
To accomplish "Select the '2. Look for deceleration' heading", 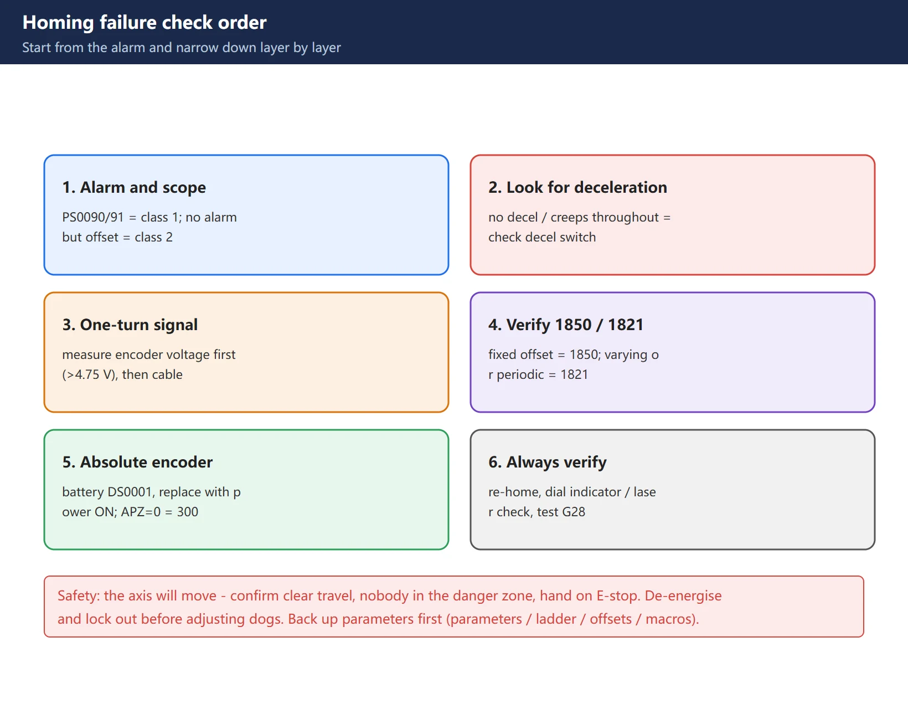I will tap(577, 187).
